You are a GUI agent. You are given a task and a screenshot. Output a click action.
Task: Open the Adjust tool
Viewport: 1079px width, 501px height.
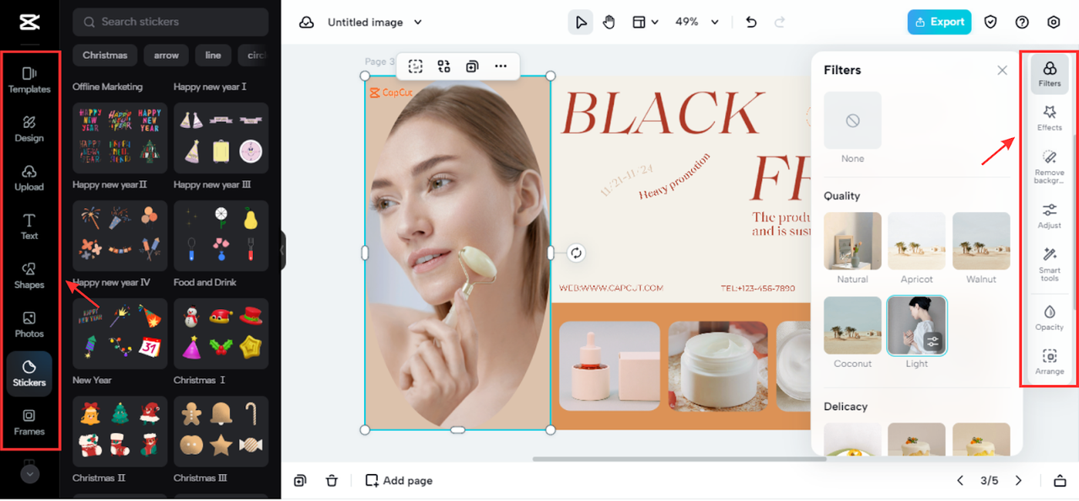tap(1049, 216)
